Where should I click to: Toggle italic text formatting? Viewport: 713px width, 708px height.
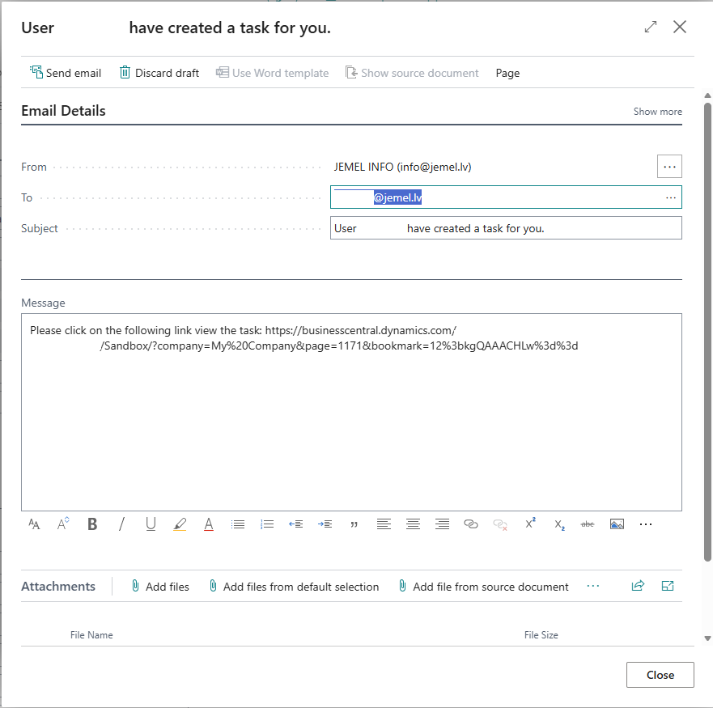121,524
